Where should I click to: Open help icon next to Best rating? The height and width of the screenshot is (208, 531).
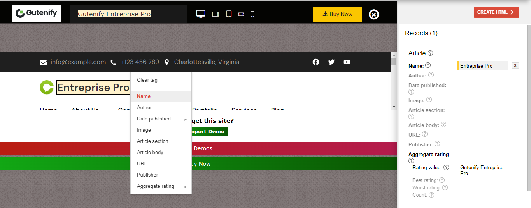pos(442,180)
